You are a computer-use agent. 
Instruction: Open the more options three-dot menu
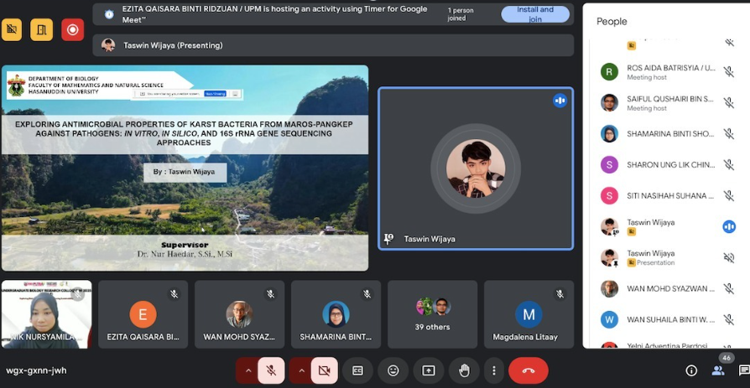click(494, 370)
